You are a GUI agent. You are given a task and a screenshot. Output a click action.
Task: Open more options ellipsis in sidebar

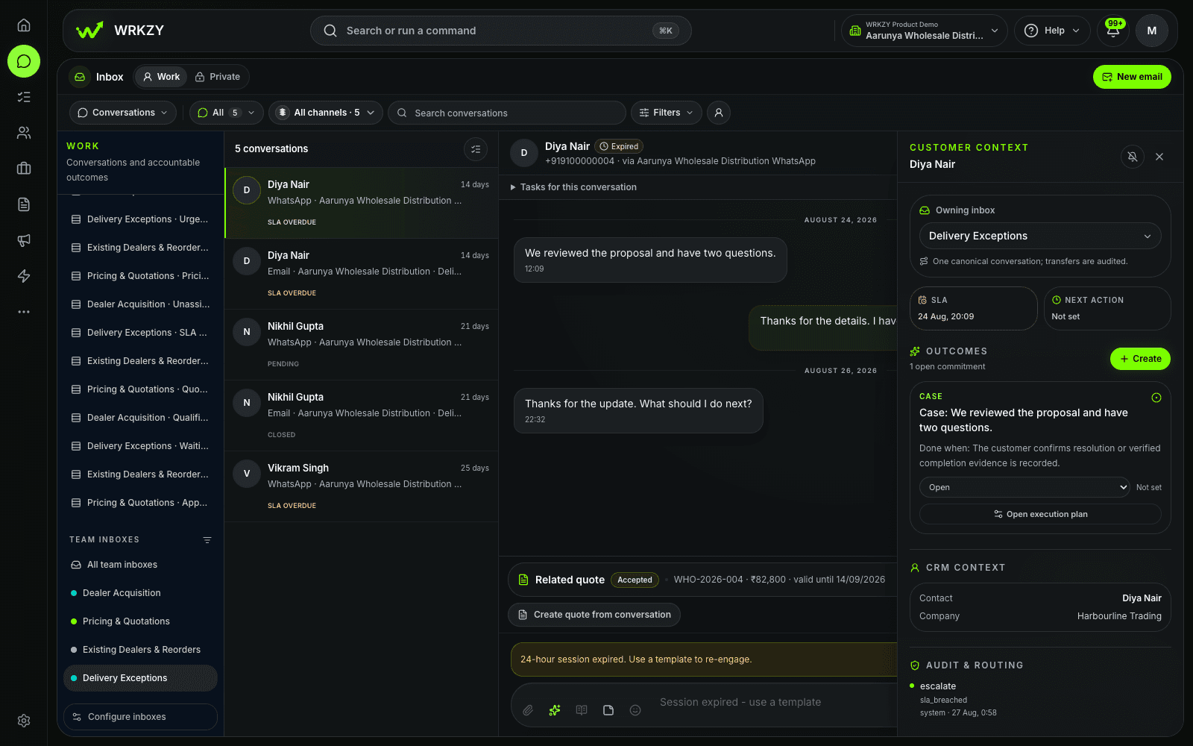(x=24, y=312)
